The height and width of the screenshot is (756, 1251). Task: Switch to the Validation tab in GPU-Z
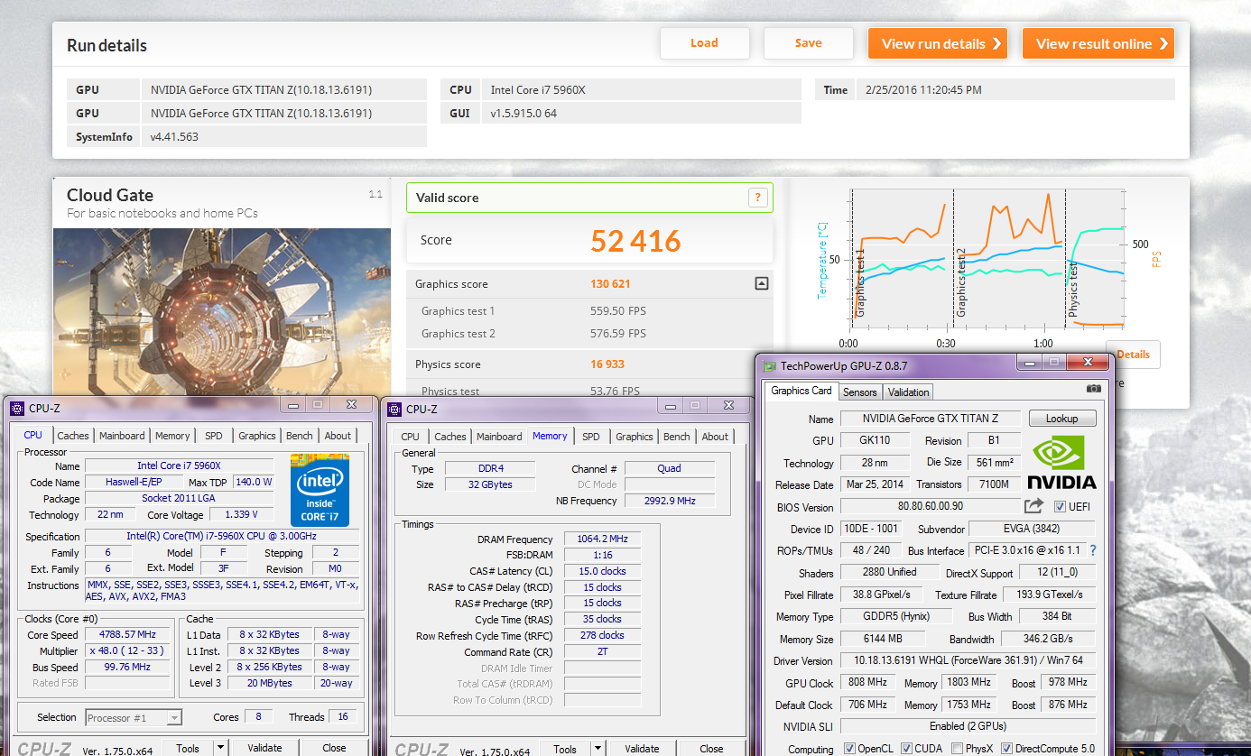click(x=908, y=392)
